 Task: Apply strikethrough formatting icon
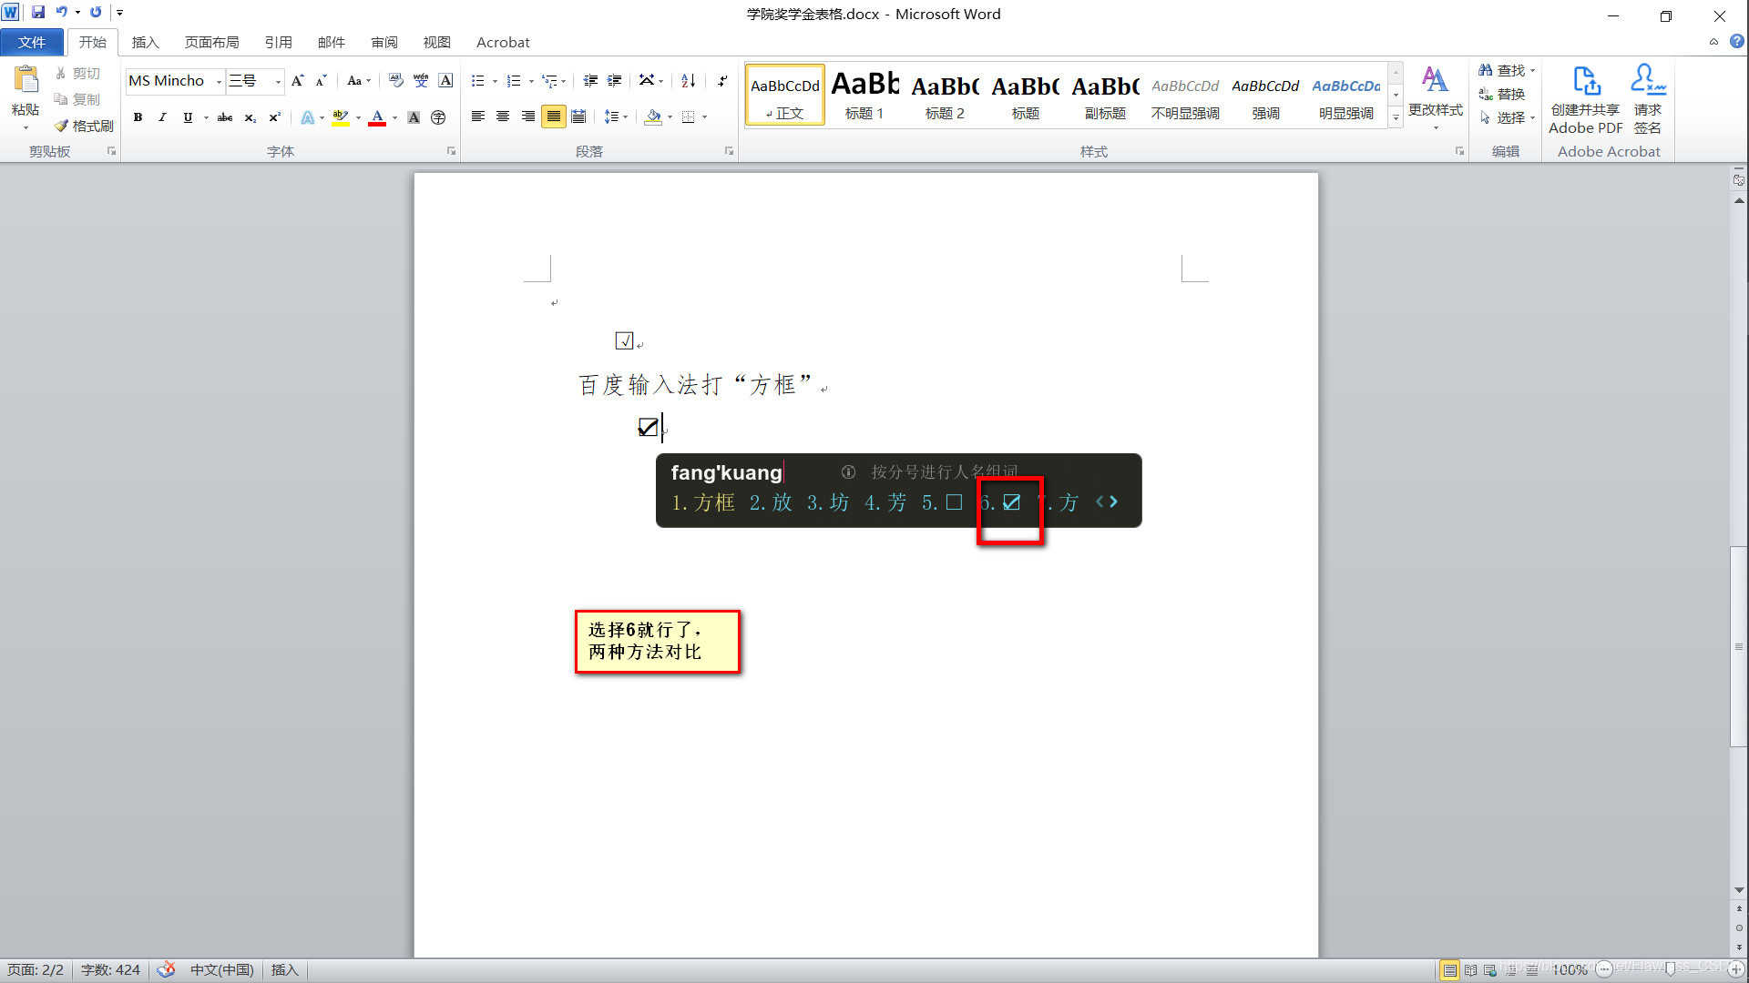point(224,117)
